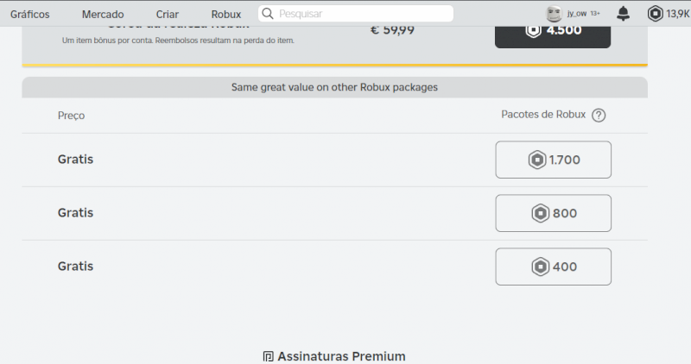Go to the Mercado page
The width and height of the screenshot is (691, 364).
tap(103, 15)
